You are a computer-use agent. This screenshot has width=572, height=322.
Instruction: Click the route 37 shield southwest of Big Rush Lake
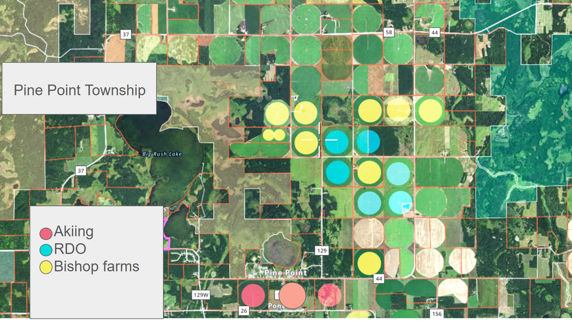[x=81, y=171]
